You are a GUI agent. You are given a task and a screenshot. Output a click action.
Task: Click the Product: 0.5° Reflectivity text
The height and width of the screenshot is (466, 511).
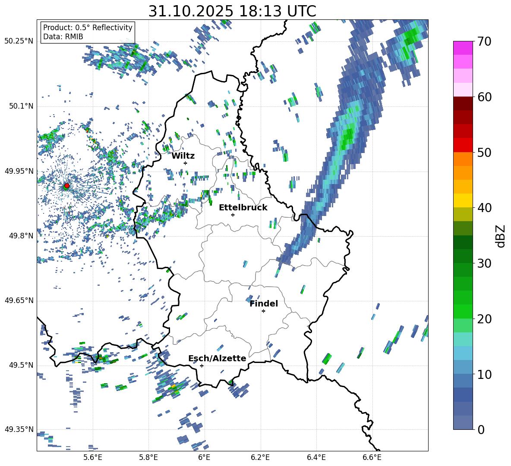[88, 28]
